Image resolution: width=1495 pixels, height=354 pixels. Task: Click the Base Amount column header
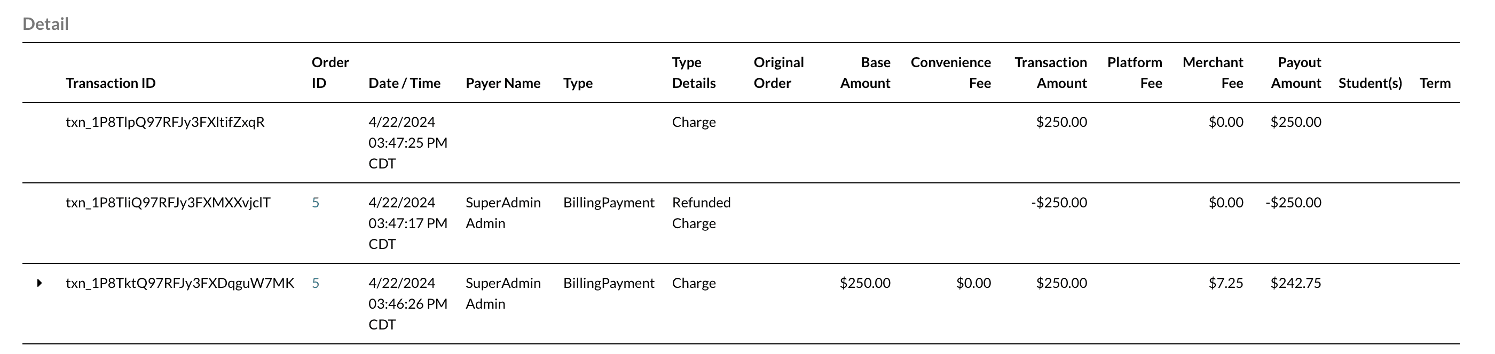[x=865, y=73]
